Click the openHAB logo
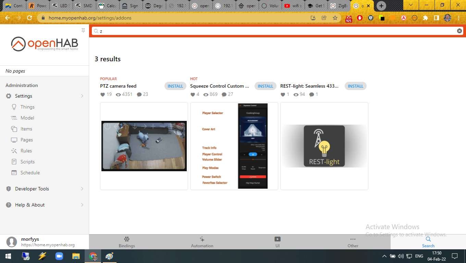 45,44
